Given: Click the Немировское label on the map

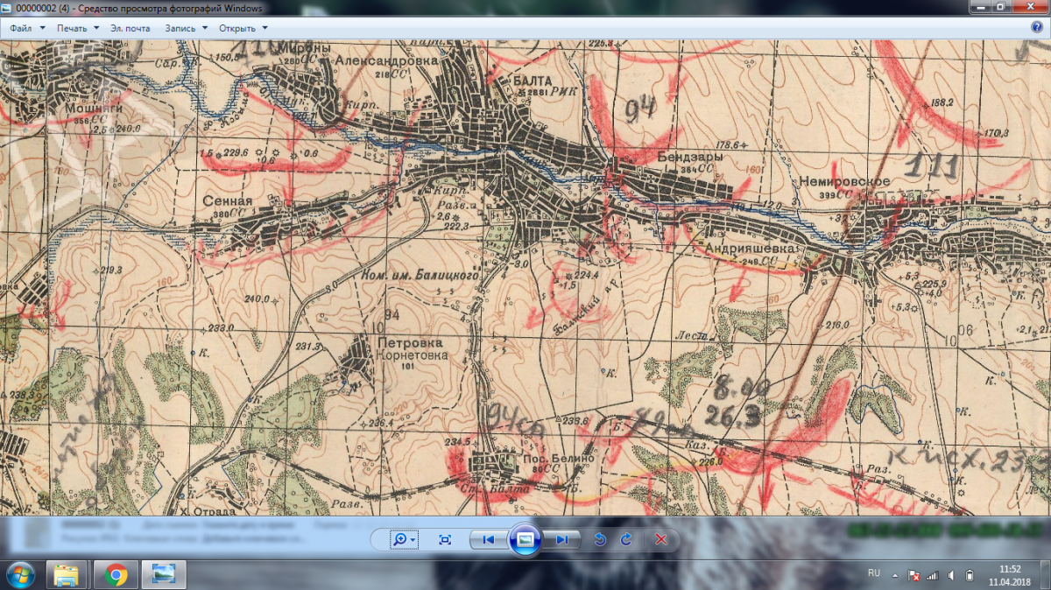Looking at the screenshot, I should click(844, 181).
